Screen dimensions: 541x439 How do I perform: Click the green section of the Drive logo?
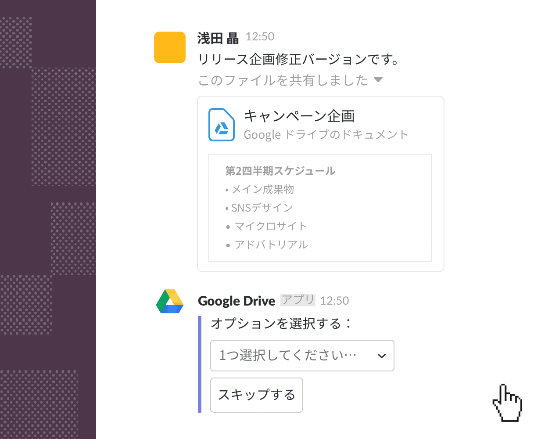[x=163, y=301]
